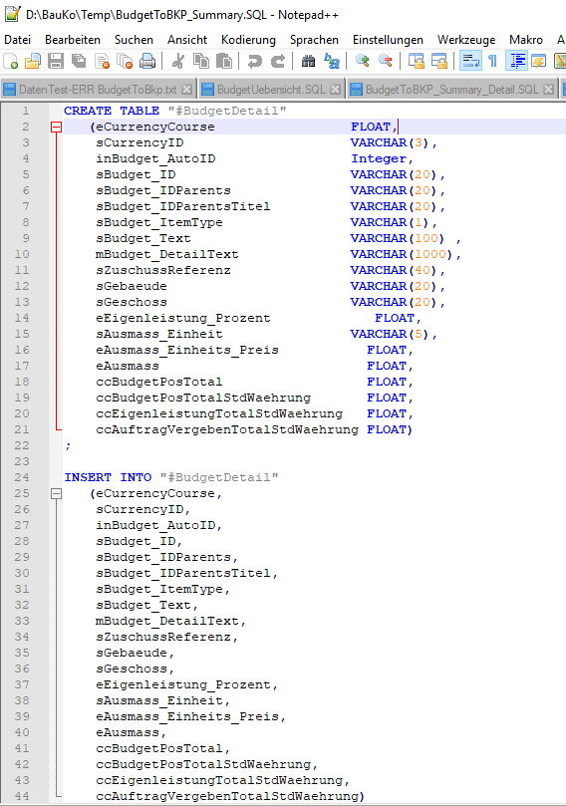Open a file using the folder icon
This screenshot has width=566, height=806.
[x=33, y=61]
